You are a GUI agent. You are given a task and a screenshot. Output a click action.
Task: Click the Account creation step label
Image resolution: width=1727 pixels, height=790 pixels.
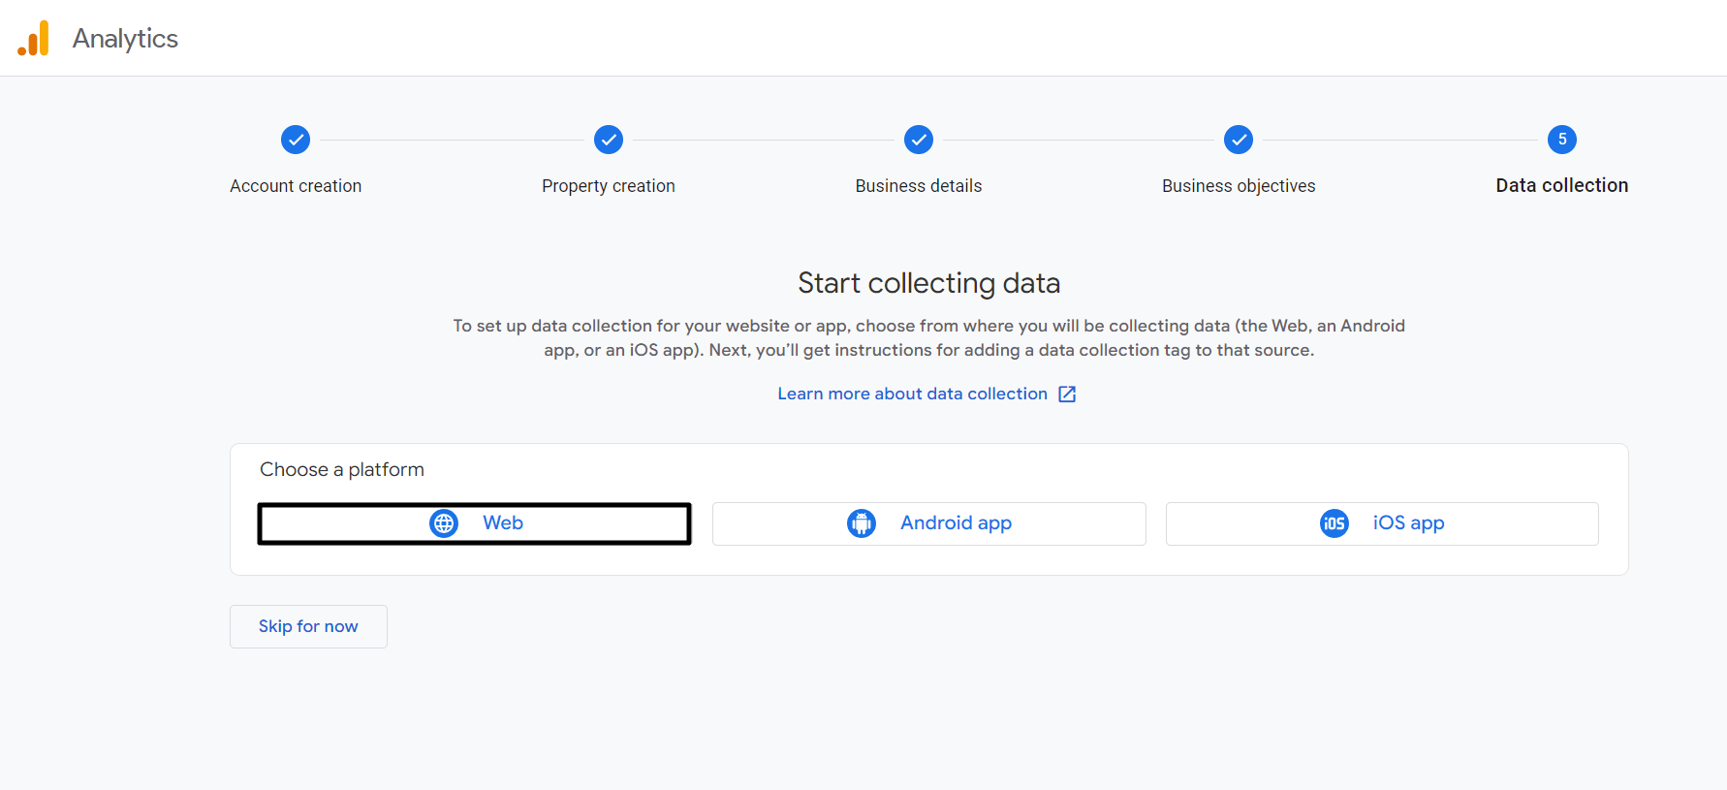(x=296, y=186)
